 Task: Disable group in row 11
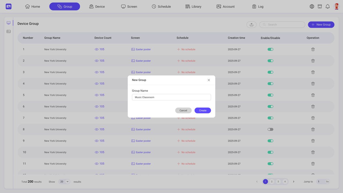coord(270,164)
